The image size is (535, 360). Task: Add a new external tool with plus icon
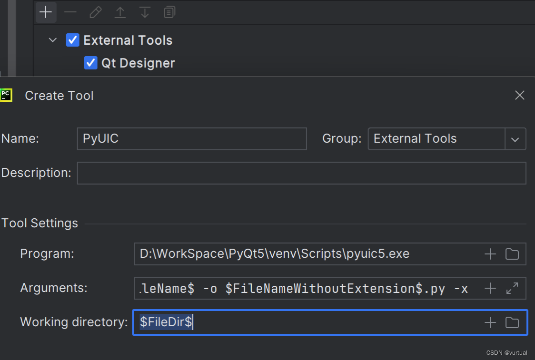(46, 12)
